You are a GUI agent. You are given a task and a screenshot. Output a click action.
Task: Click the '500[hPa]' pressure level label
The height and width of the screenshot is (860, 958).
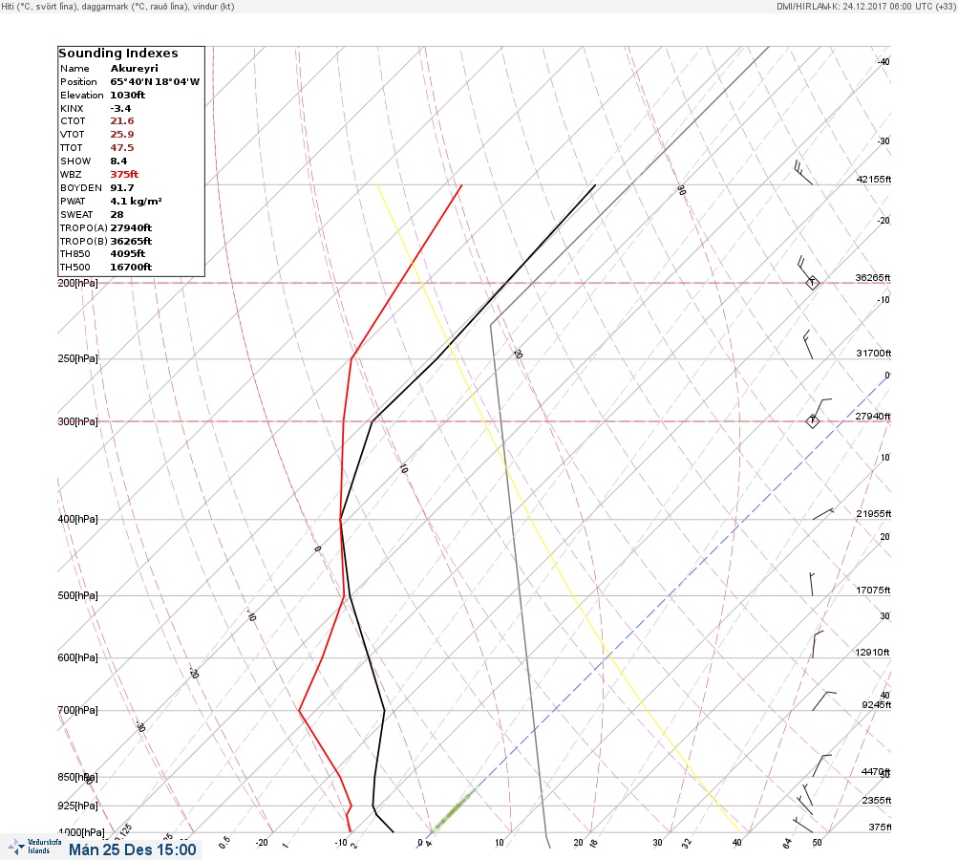coord(77,595)
